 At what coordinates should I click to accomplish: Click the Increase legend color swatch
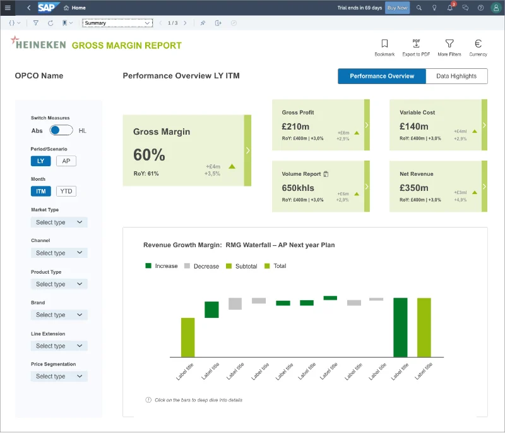[x=148, y=265]
